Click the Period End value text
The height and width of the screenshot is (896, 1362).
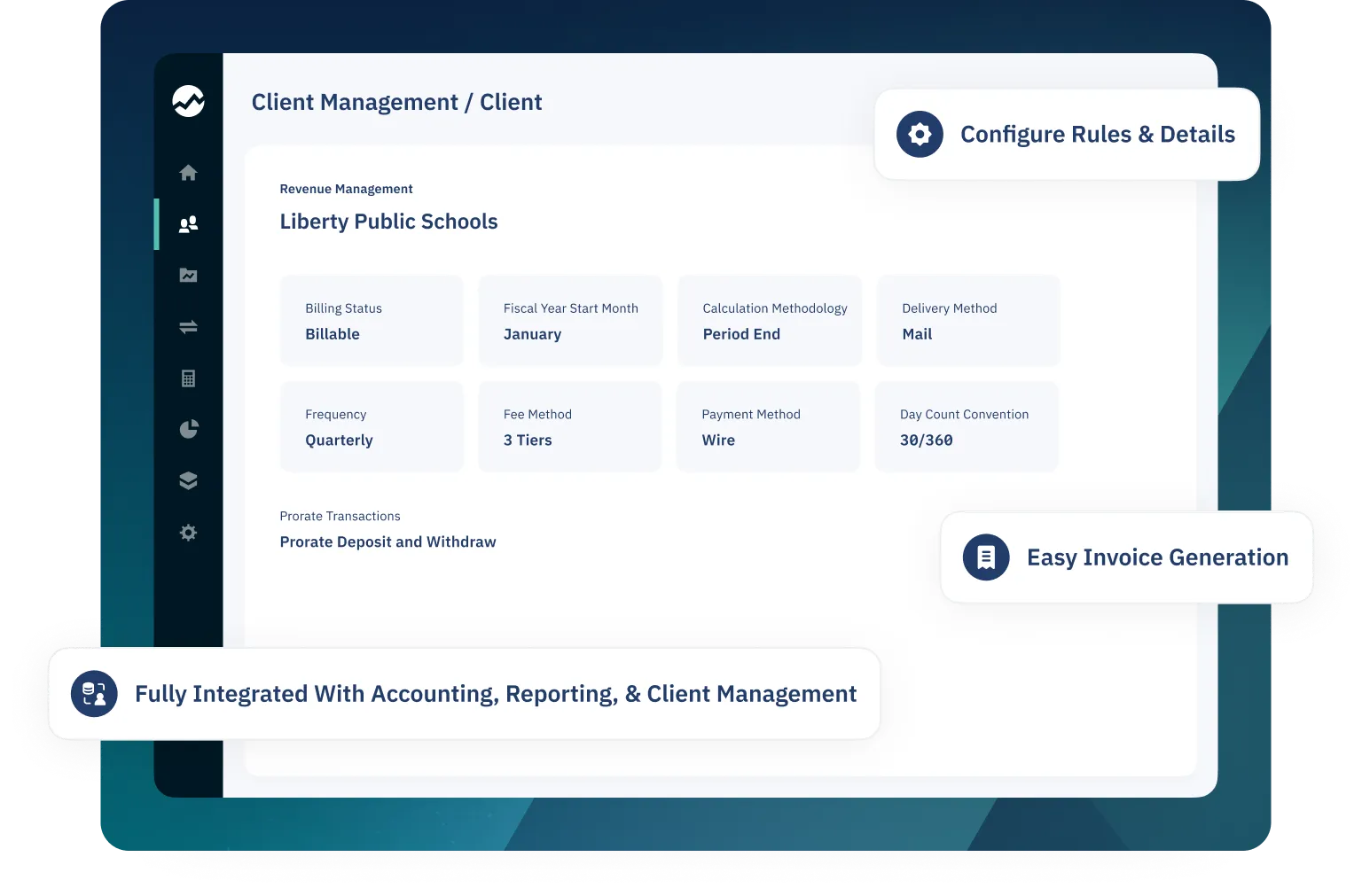pyautogui.click(x=741, y=334)
